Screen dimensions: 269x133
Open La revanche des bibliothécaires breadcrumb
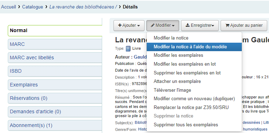click(83, 7)
